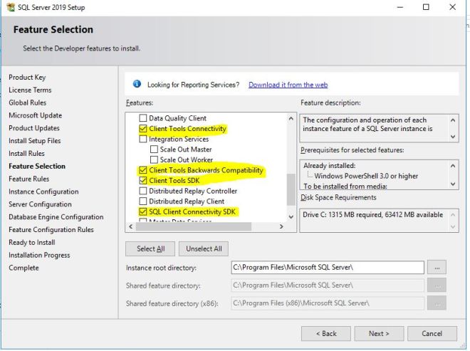Screen dimensions: 470x351
Task: Toggle the Scale Out Master checkbox
Action: point(154,150)
